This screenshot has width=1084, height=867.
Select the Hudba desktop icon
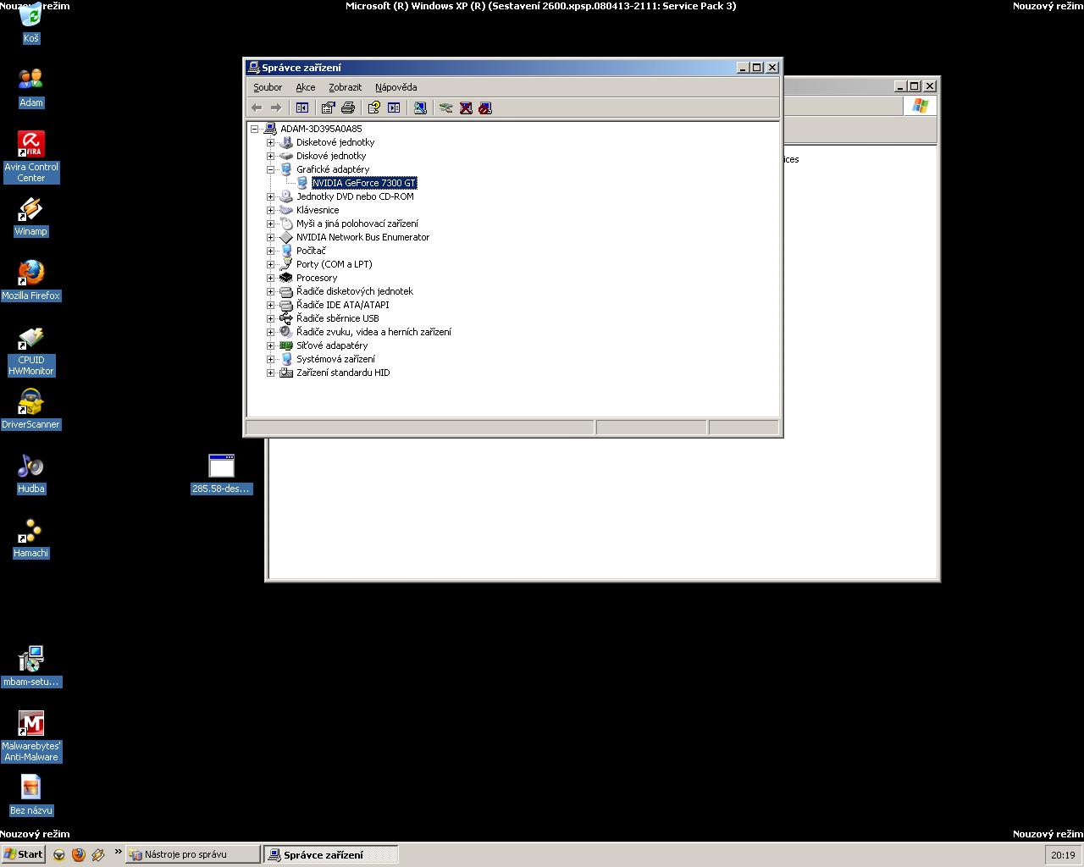pyautogui.click(x=31, y=473)
